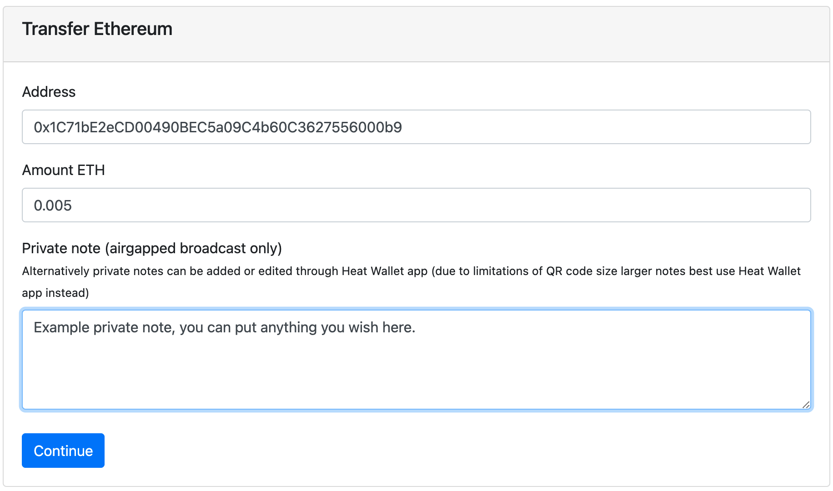Click the word "Ethereum" in the title

133,29
